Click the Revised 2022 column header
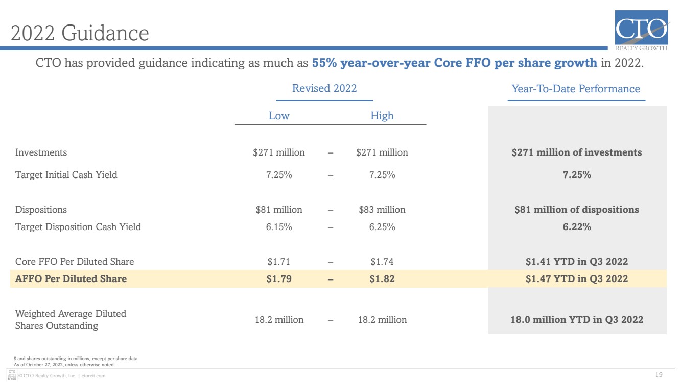The image size is (681, 382). pos(324,88)
